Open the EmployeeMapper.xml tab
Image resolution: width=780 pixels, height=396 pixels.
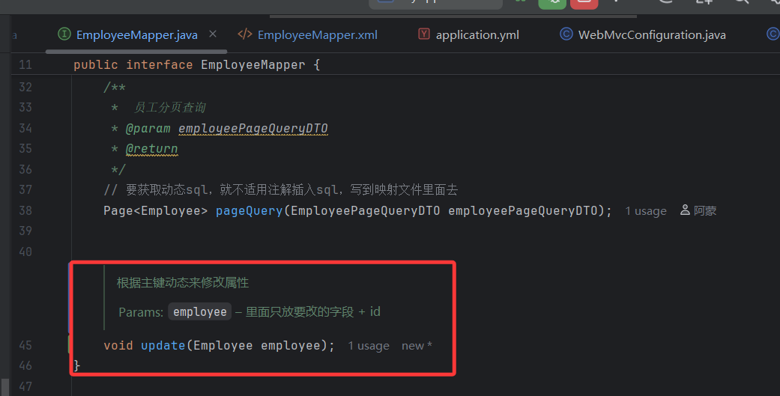[318, 34]
